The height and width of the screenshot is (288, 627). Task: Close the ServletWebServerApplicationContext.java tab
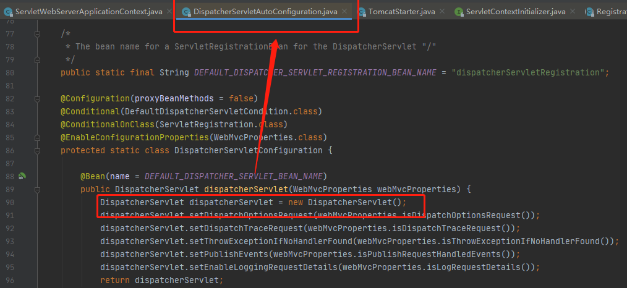[x=170, y=12]
